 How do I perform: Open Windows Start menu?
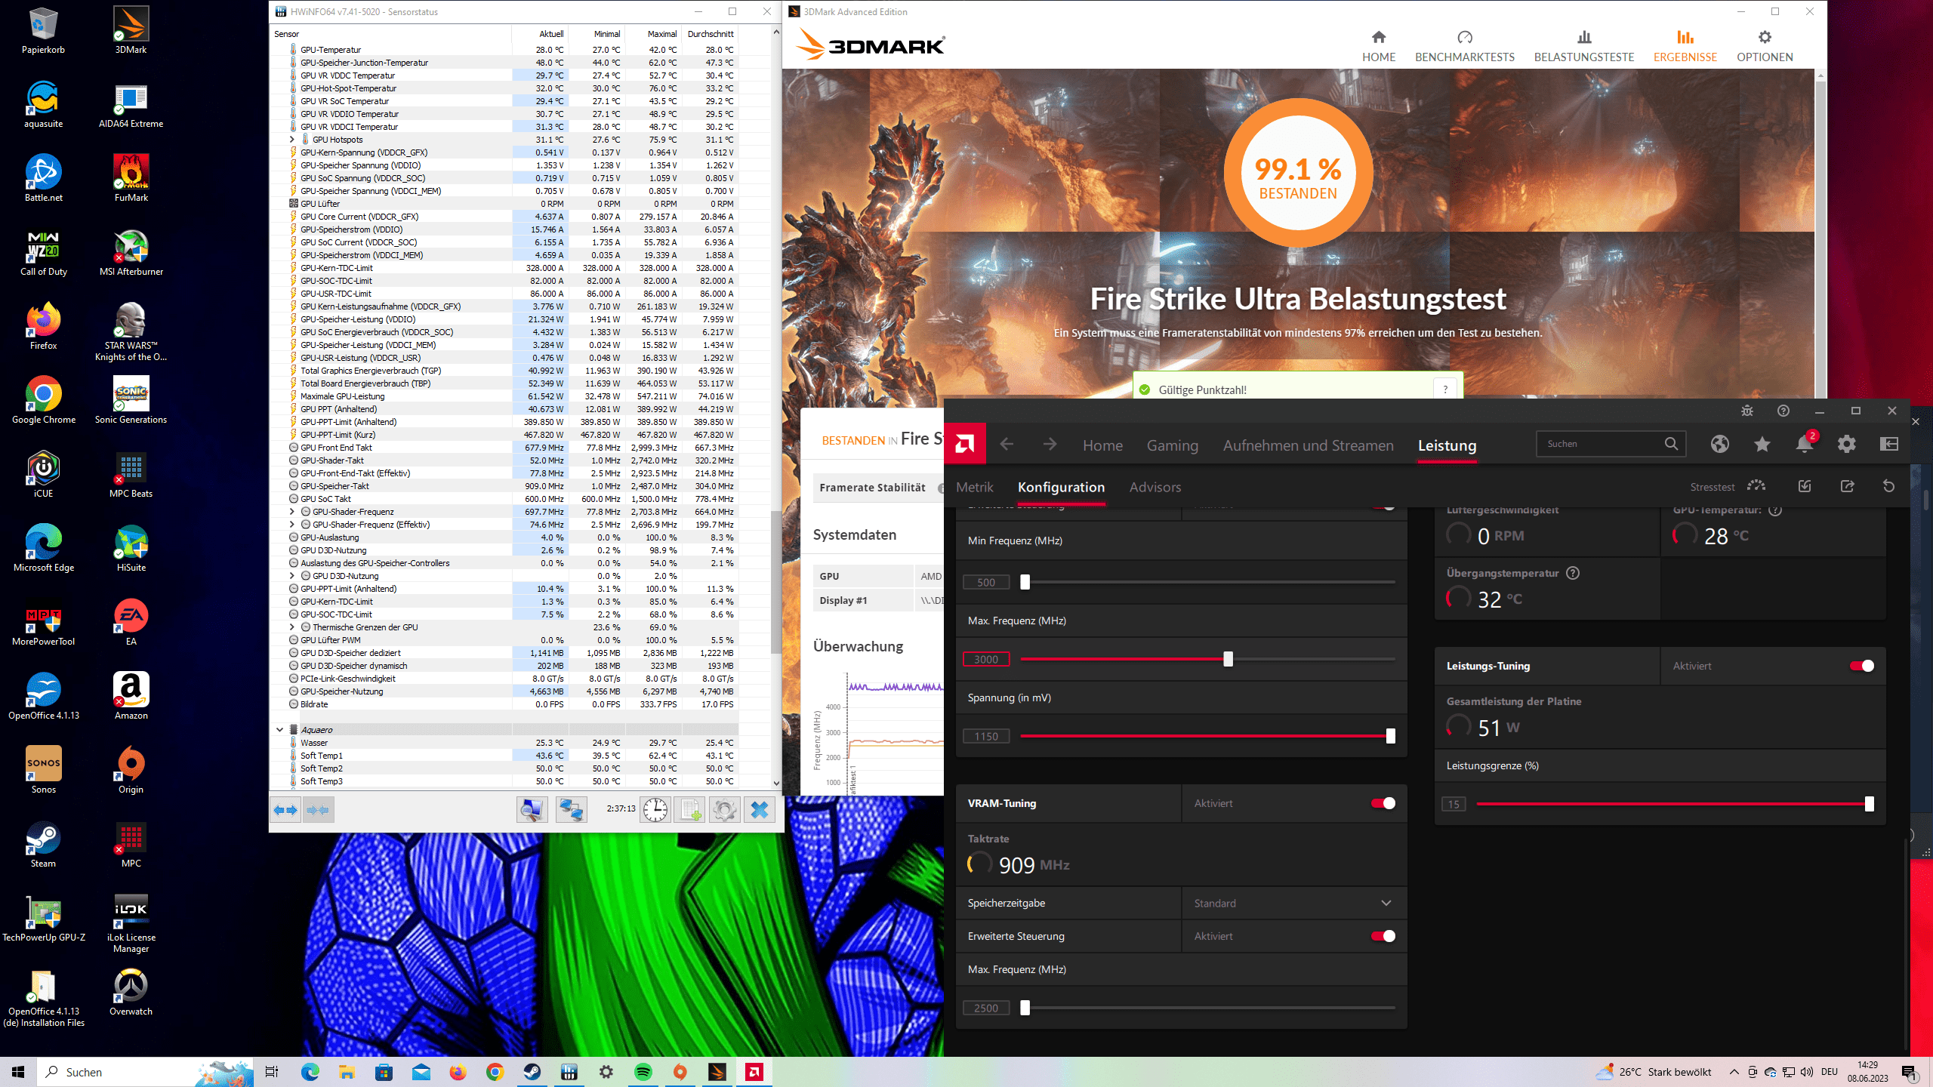pyautogui.click(x=18, y=1072)
